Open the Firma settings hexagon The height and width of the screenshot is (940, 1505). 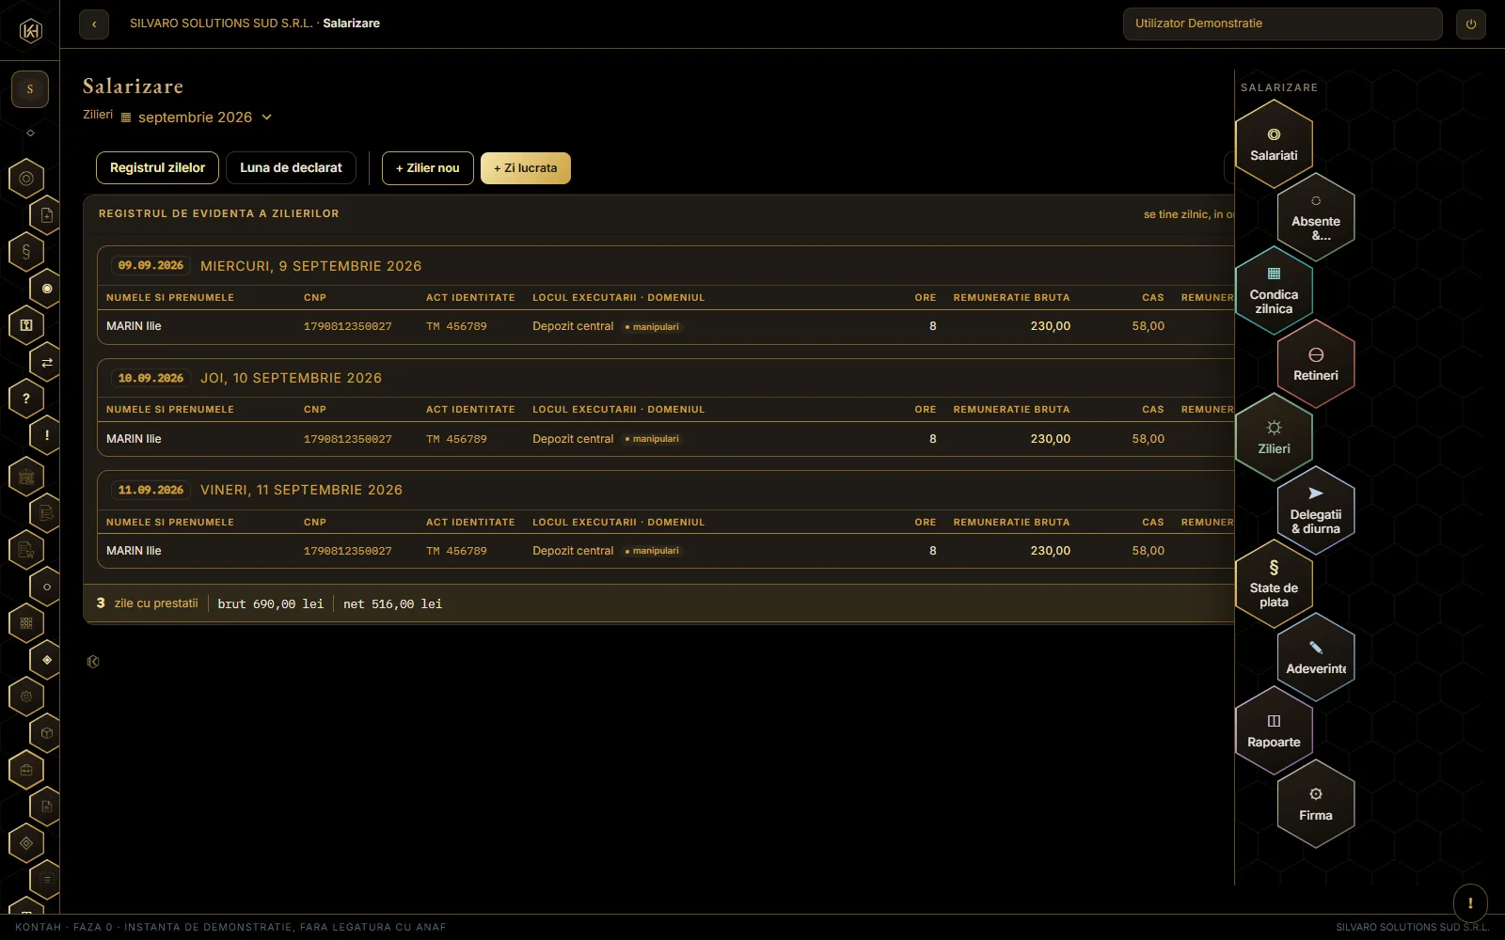coord(1316,805)
